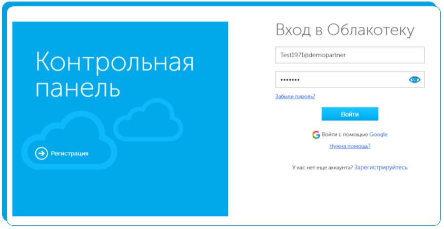This screenshot has width=444, height=229.
Task: Follow the Зарегистрируйтесь link
Action: pyautogui.click(x=381, y=168)
